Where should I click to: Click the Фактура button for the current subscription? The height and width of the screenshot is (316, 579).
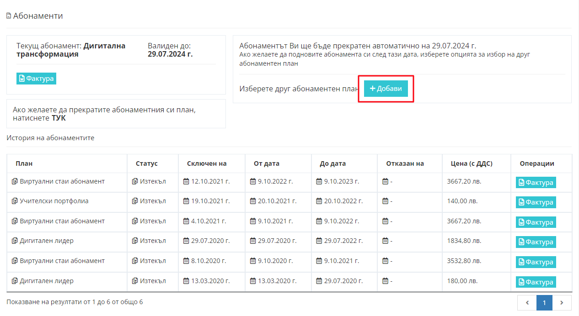pyautogui.click(x=36, y=79)
